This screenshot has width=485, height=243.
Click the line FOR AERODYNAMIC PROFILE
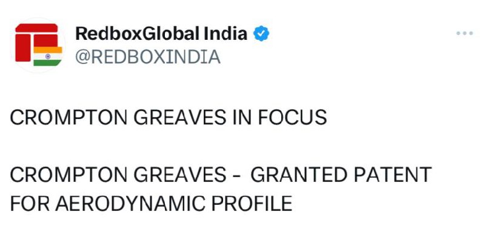coord(151,203)
